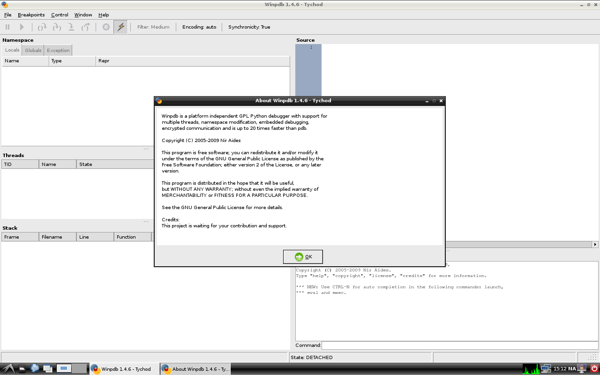Click the 'Credits:' line in About dialog
Screen dimensions: 600x375
(x=171, y=220)
